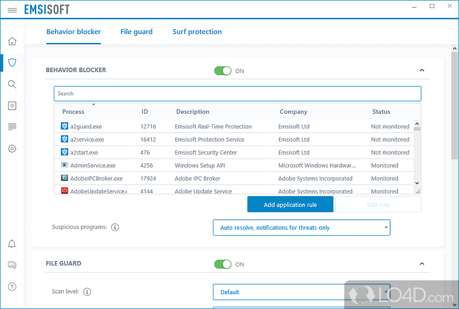Open the Settings gear icon in sidebar
This screenshot has height=309, width=459.
click(x=12, y=148)
